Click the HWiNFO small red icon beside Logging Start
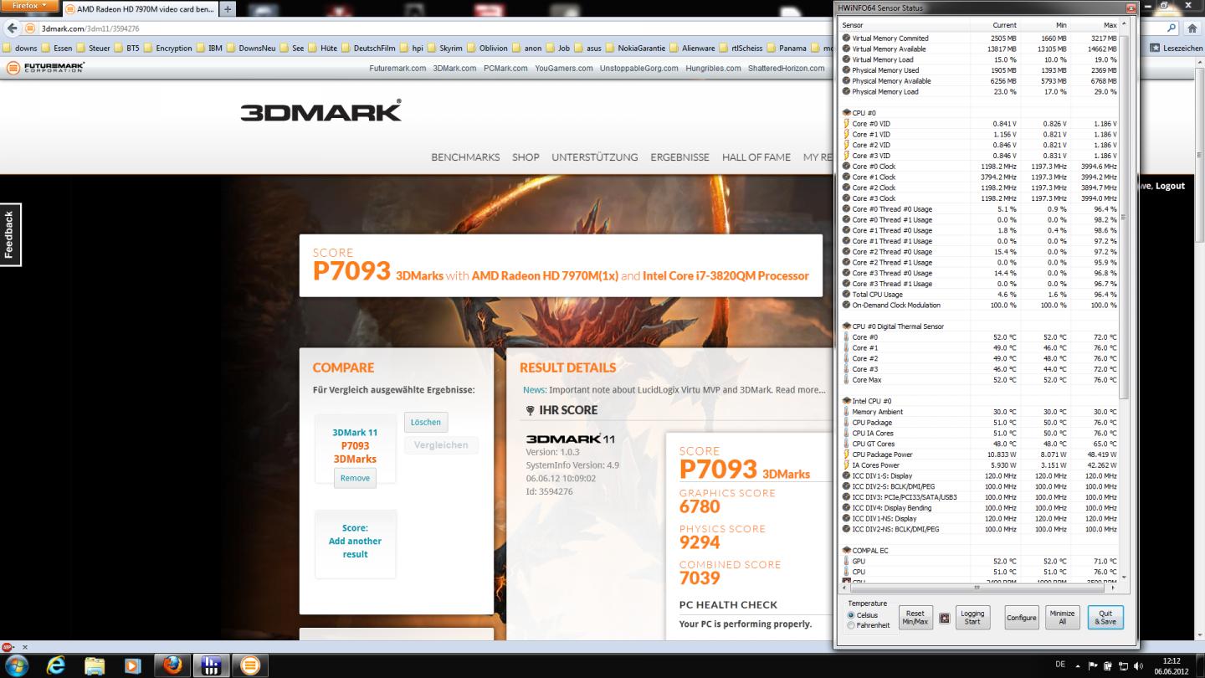The height and width of the screenshot is (678, 1205). (x=945, y=619)
